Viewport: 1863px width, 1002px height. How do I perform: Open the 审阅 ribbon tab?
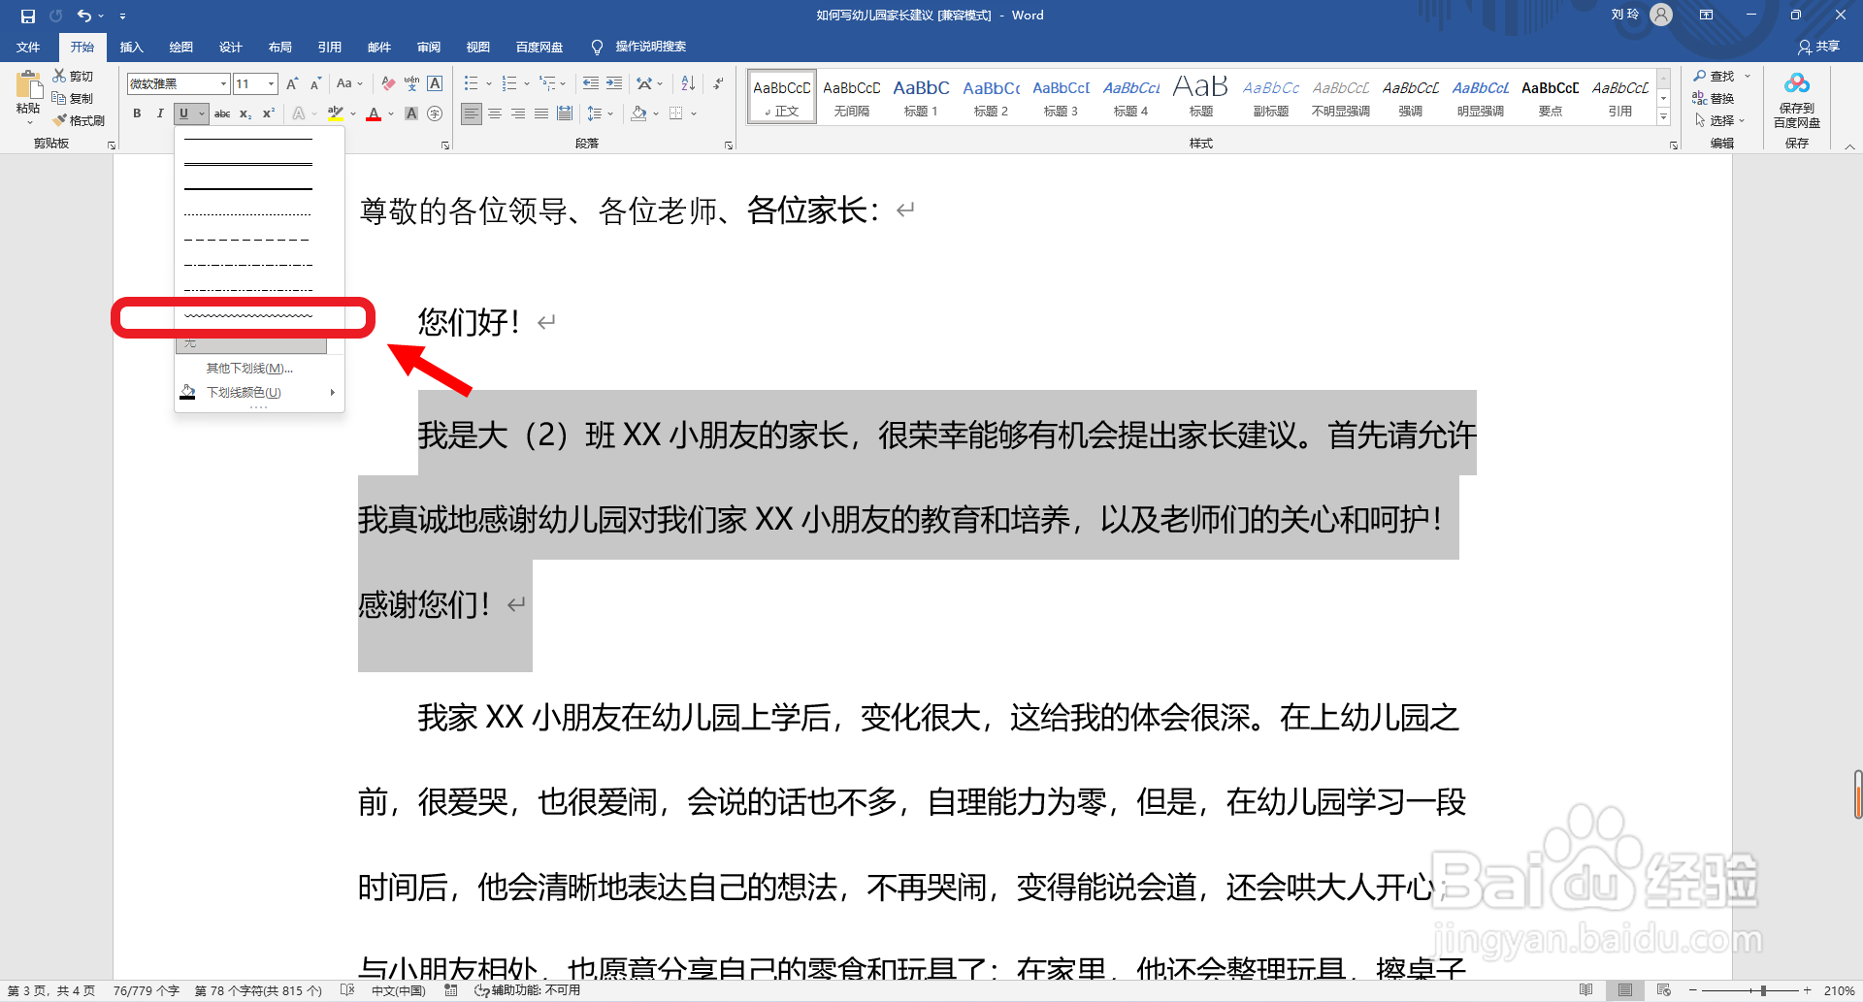(x=429, y=47)
